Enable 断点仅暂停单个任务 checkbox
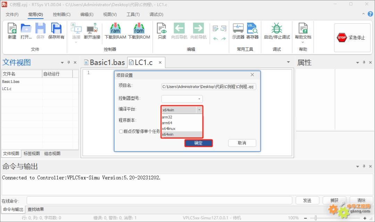Viewport: 375px width, 222px height. click(x=121, y=132)
